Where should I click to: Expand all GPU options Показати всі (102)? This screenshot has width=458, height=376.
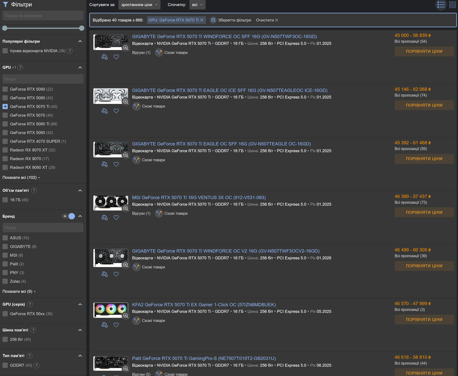point(21,178)
